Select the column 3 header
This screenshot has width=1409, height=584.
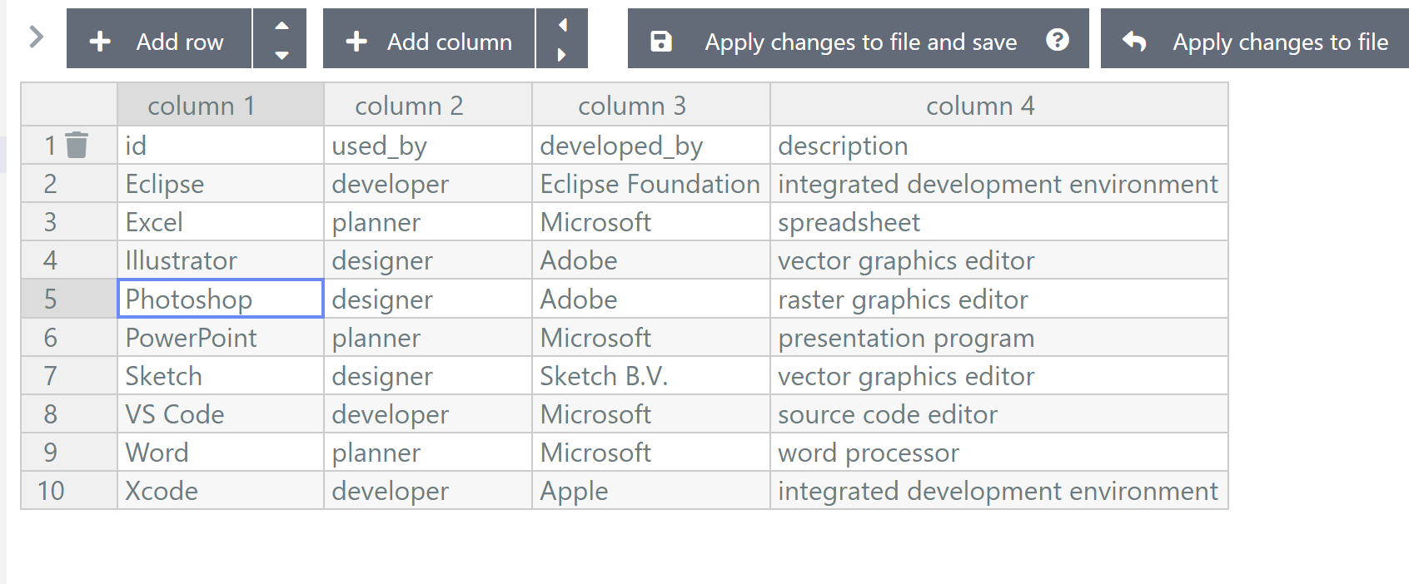(x=651, y=105)
